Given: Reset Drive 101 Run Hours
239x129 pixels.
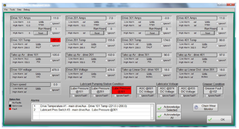Looking at the screenshot, I should [x=41, y=33].
